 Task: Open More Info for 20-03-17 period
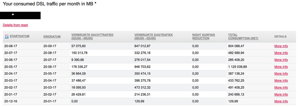pyautogui.click(x=281, y=81)
